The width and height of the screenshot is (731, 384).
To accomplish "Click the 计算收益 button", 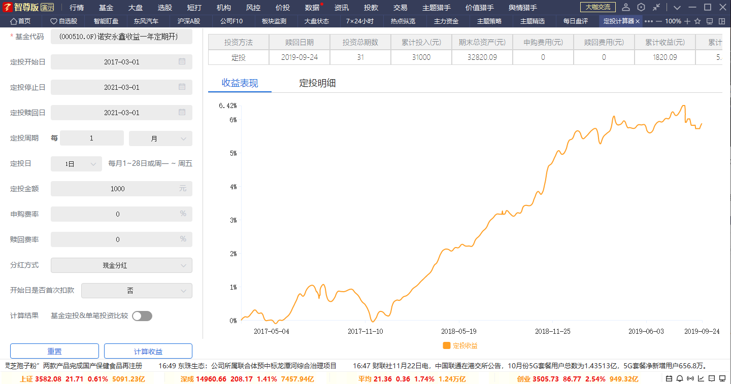I will pyautogui.click(x=148, y=351).
